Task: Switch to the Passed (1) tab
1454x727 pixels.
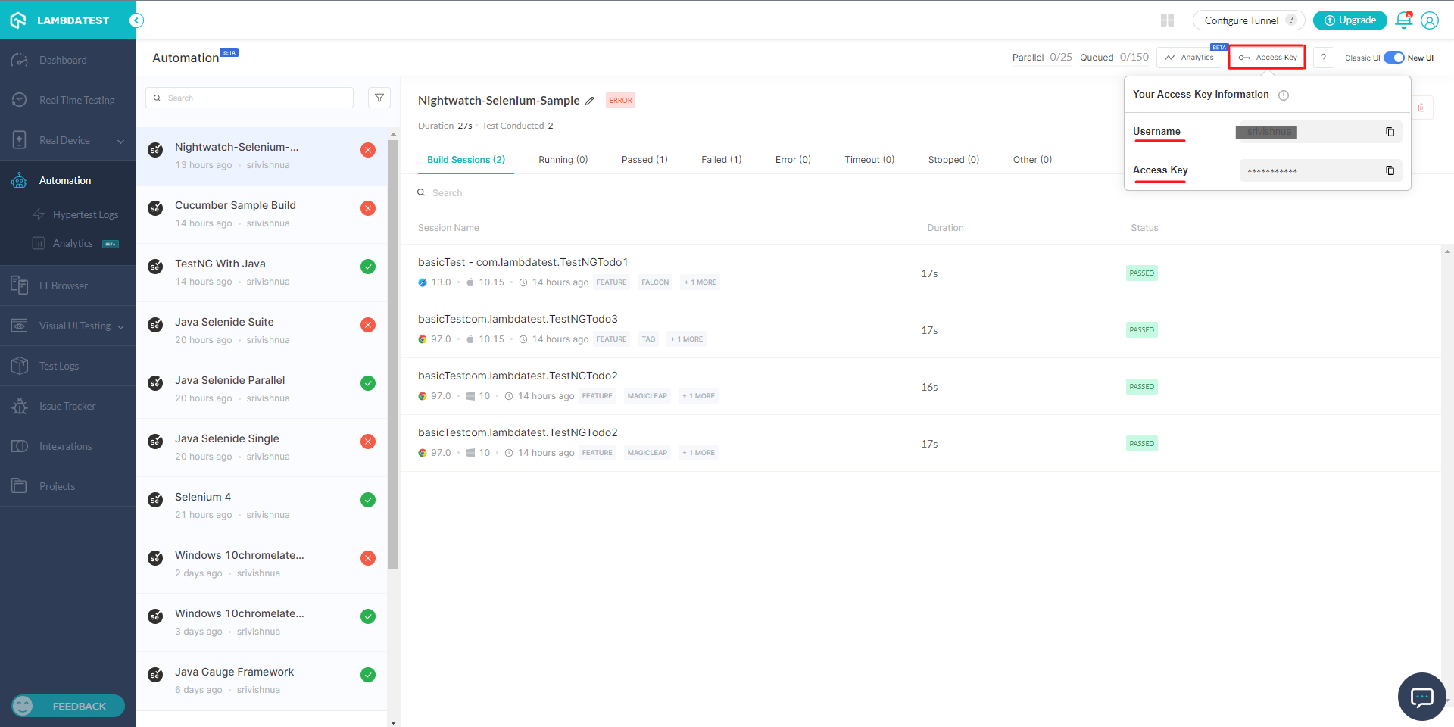Action: click(644, 160)
